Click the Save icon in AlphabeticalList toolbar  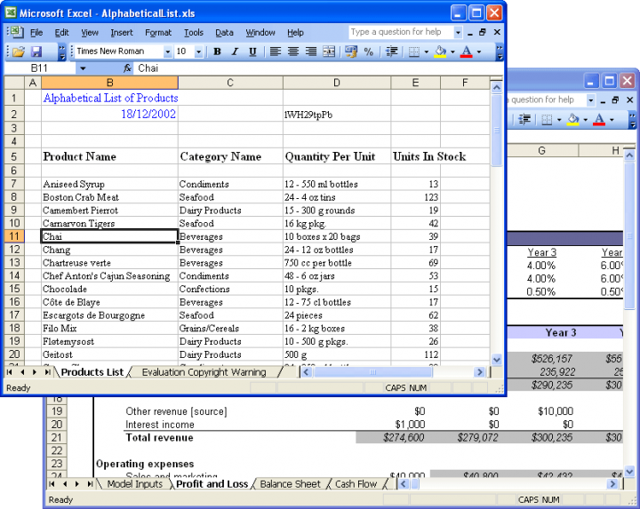[36, 52]
